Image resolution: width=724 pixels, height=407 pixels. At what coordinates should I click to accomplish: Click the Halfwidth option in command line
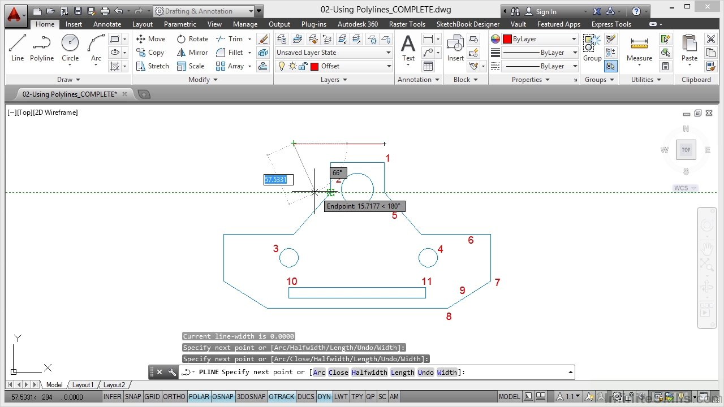pyautogui.click(x=369, y=372)
